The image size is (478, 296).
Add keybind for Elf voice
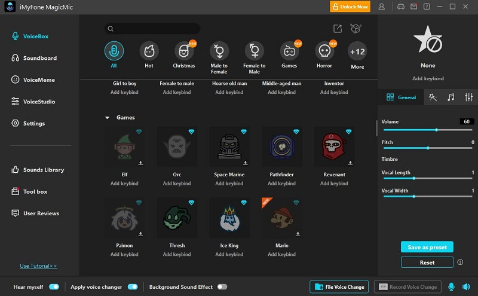(124, 184)
